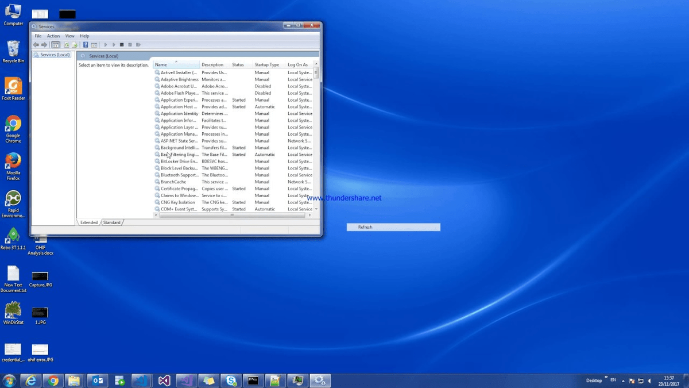Screen dimensions: 689x388
Task: Click the Stop Service icon
Action: pyautogui.click(x=121, y=44)
